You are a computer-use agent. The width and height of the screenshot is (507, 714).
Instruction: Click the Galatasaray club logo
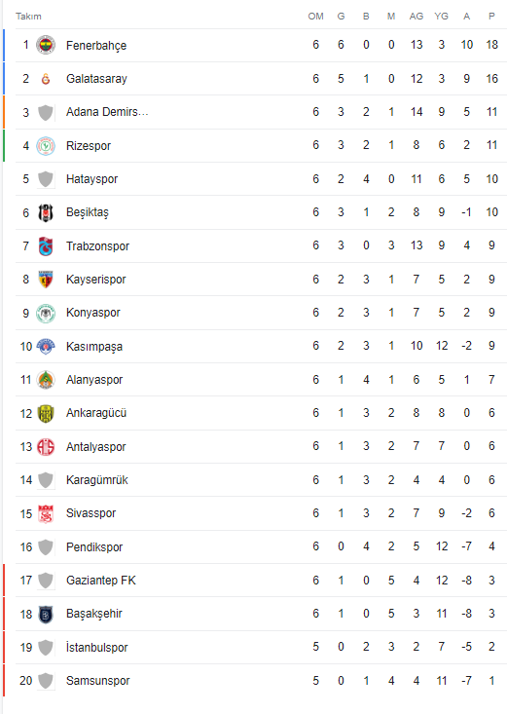46,79
